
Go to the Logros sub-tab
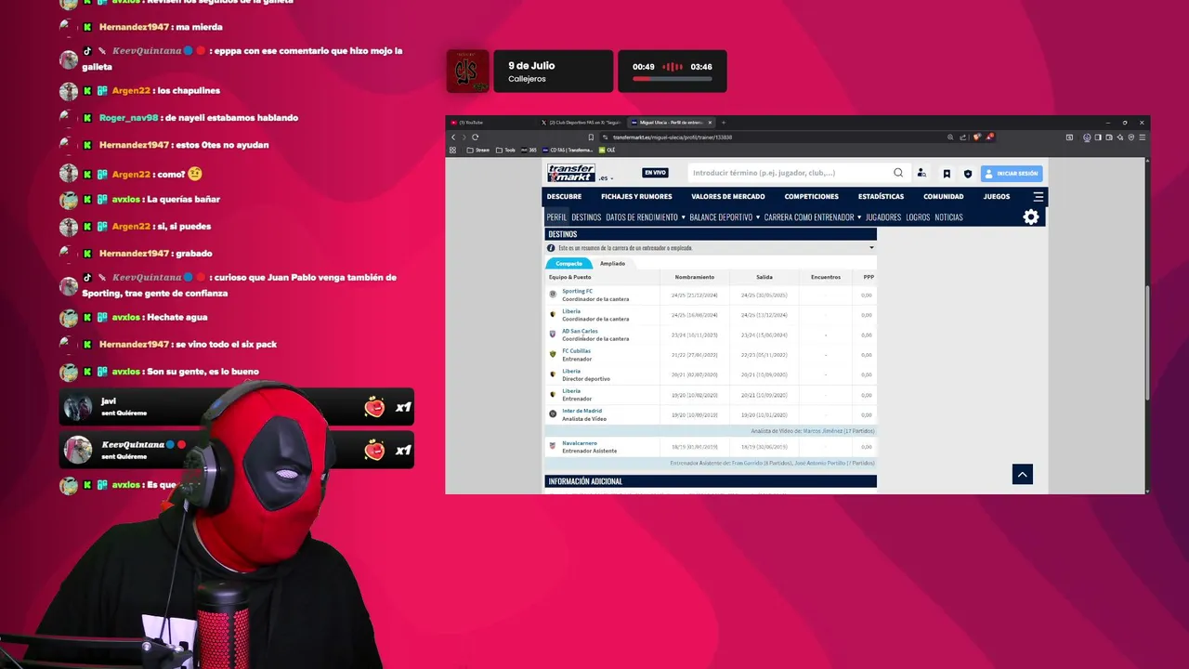[918, 217]
